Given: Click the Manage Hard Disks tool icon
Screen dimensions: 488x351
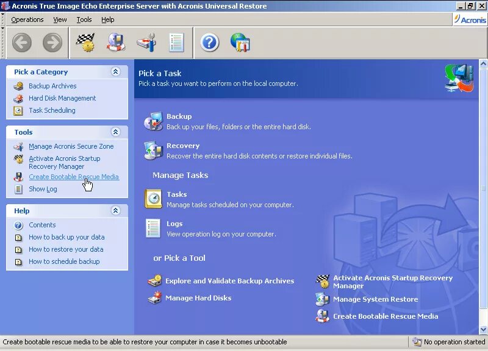Looking at the screenshot, I should [x=155, y=297].
